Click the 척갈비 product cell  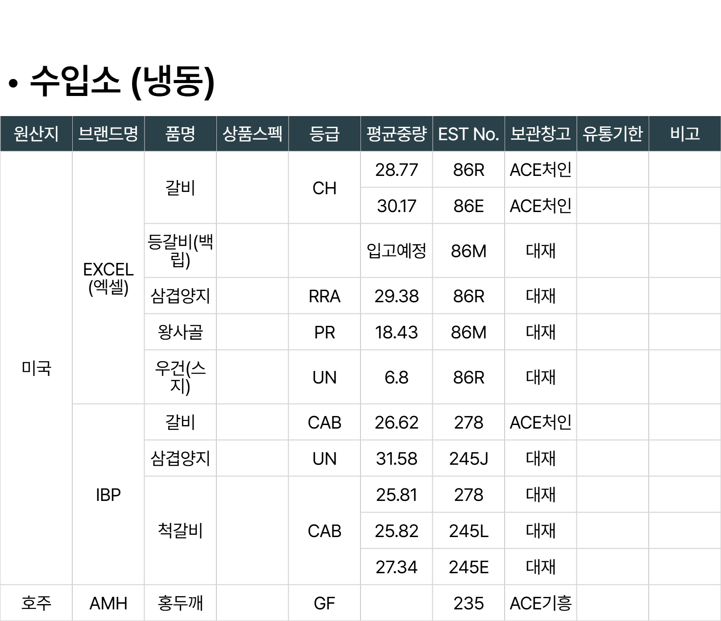coord(180,531)
